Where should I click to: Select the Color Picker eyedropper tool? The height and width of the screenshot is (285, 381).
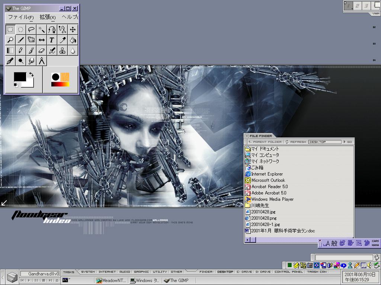pos(63,40)
